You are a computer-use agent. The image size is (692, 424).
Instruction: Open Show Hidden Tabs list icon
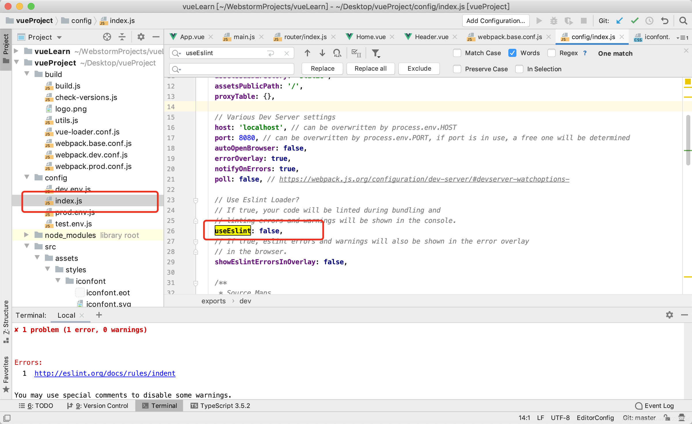[x=683, y=38]
